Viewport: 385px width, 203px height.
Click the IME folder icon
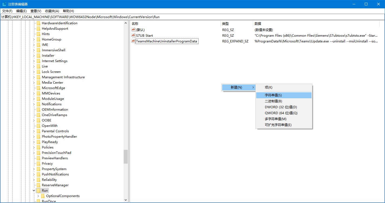pos(38,45)
